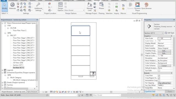The width and height of the screenshot is (176, 99).
Task: Toggle the Crop View checkbox
Action: 159,76
